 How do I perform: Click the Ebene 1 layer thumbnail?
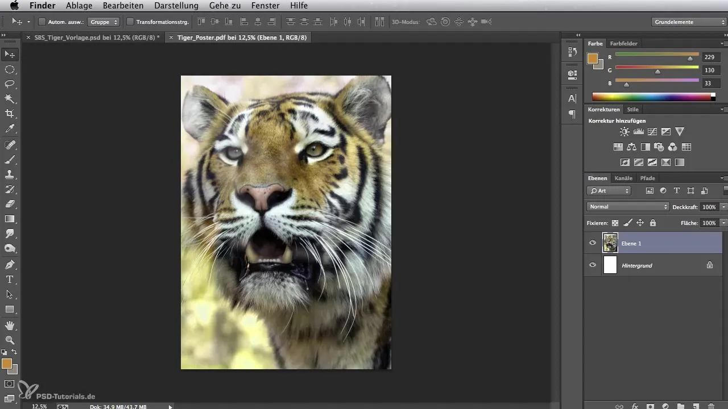pos(610,243)
